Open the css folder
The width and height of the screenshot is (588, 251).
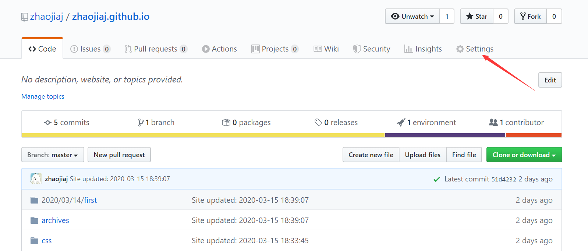coord(47,241)
